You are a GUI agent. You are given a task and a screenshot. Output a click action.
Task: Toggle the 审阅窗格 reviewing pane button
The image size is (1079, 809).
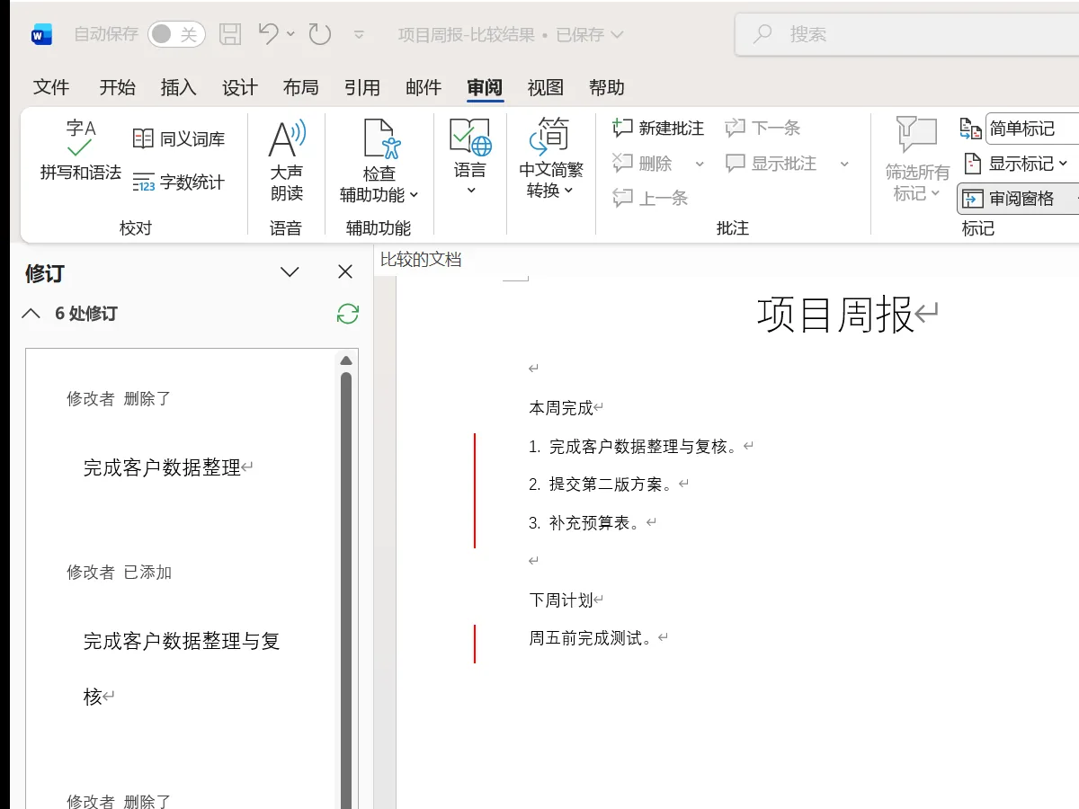click(1019, 199)
